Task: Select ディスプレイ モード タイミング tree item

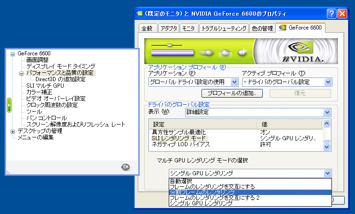Action: point(61,66)
